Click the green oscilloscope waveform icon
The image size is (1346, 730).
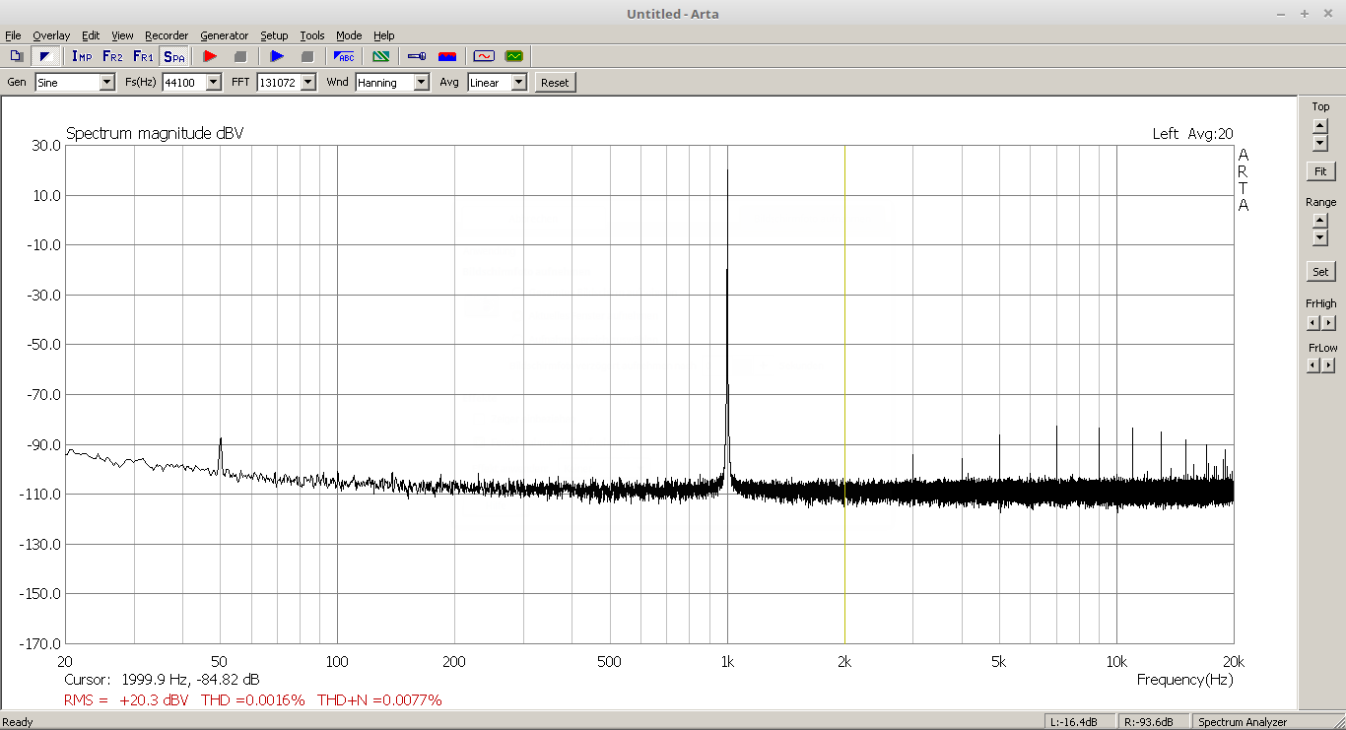click(513, 56)
